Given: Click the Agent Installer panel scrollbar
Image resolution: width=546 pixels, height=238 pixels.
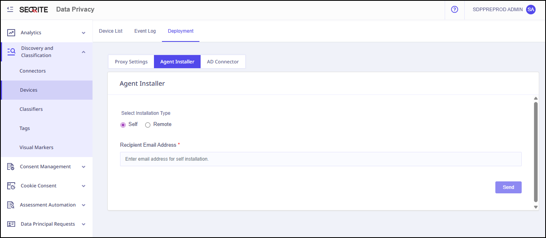Looking at the screenshot, I should tap(536, 151).
